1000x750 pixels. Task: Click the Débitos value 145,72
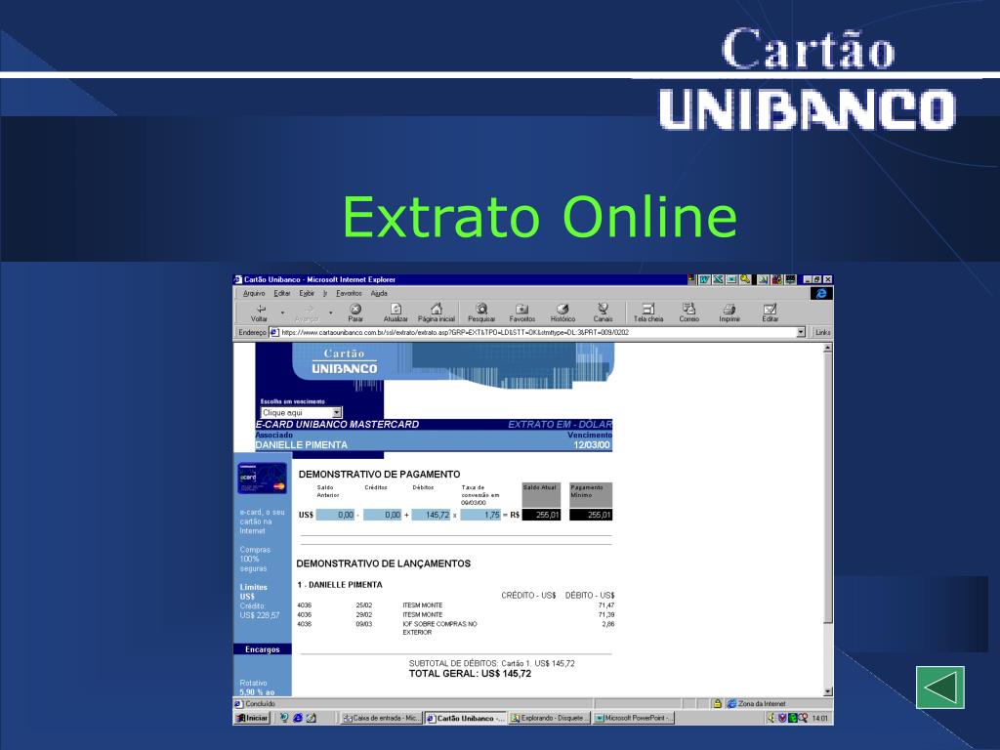(431, 515)
